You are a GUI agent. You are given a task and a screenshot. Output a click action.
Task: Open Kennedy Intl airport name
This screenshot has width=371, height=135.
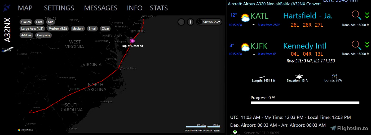click(305, 46)
